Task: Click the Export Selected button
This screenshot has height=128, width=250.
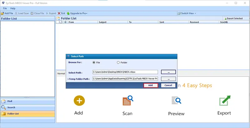Action: pyautogui.click(x=233, y=18)
